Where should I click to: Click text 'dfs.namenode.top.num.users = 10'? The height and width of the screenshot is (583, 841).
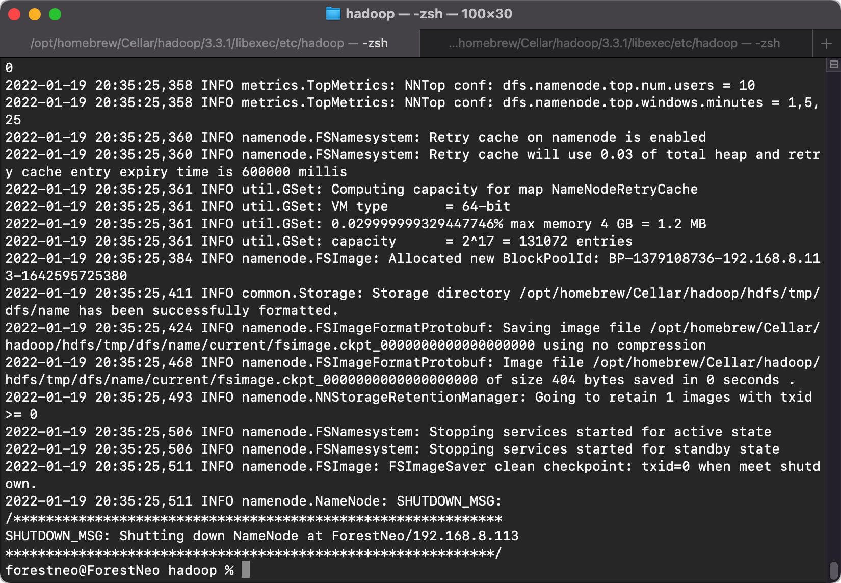pyautogui.click(x=629, y=85)
